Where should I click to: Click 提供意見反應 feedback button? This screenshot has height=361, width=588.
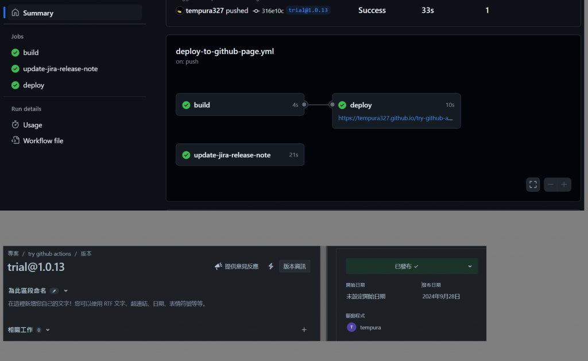[x=237, y=266]
